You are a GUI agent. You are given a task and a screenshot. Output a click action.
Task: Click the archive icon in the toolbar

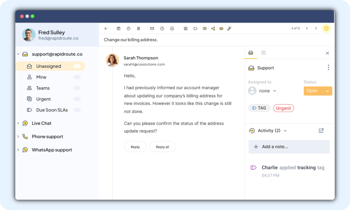119,28
